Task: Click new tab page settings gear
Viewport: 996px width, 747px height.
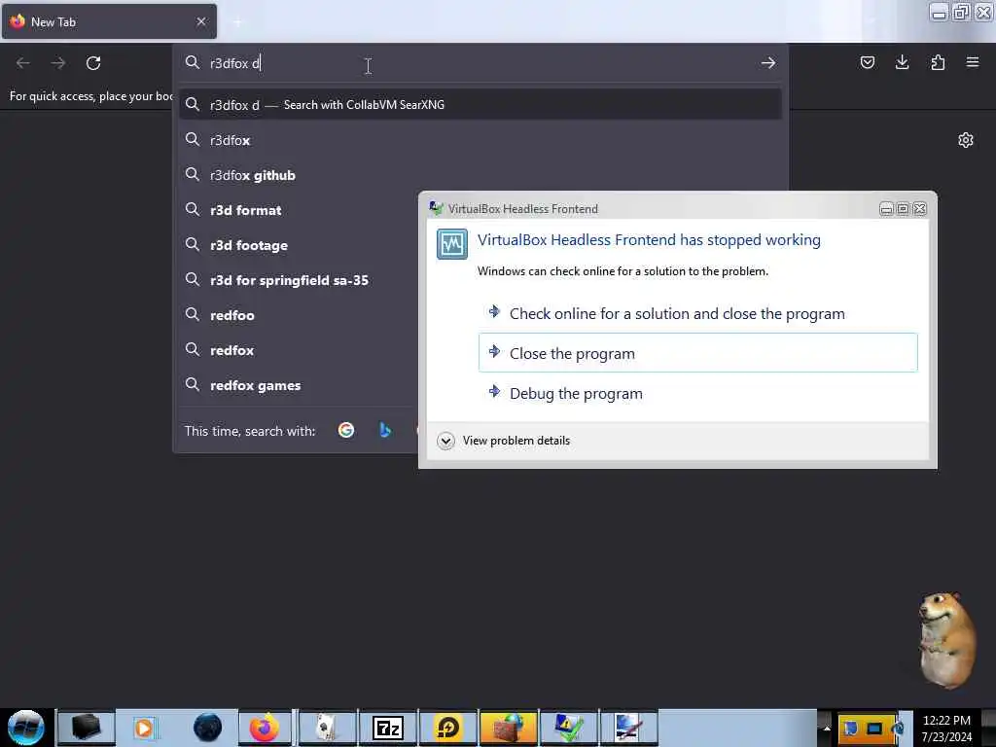Action: [966, 140]
